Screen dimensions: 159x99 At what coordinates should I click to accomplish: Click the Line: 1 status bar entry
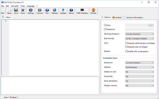(7, 97)
